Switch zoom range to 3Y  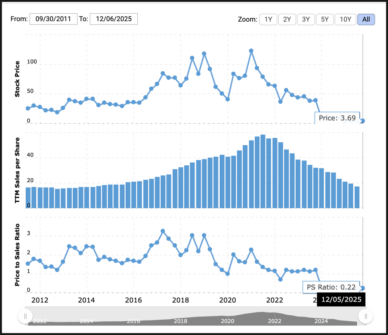306,19
